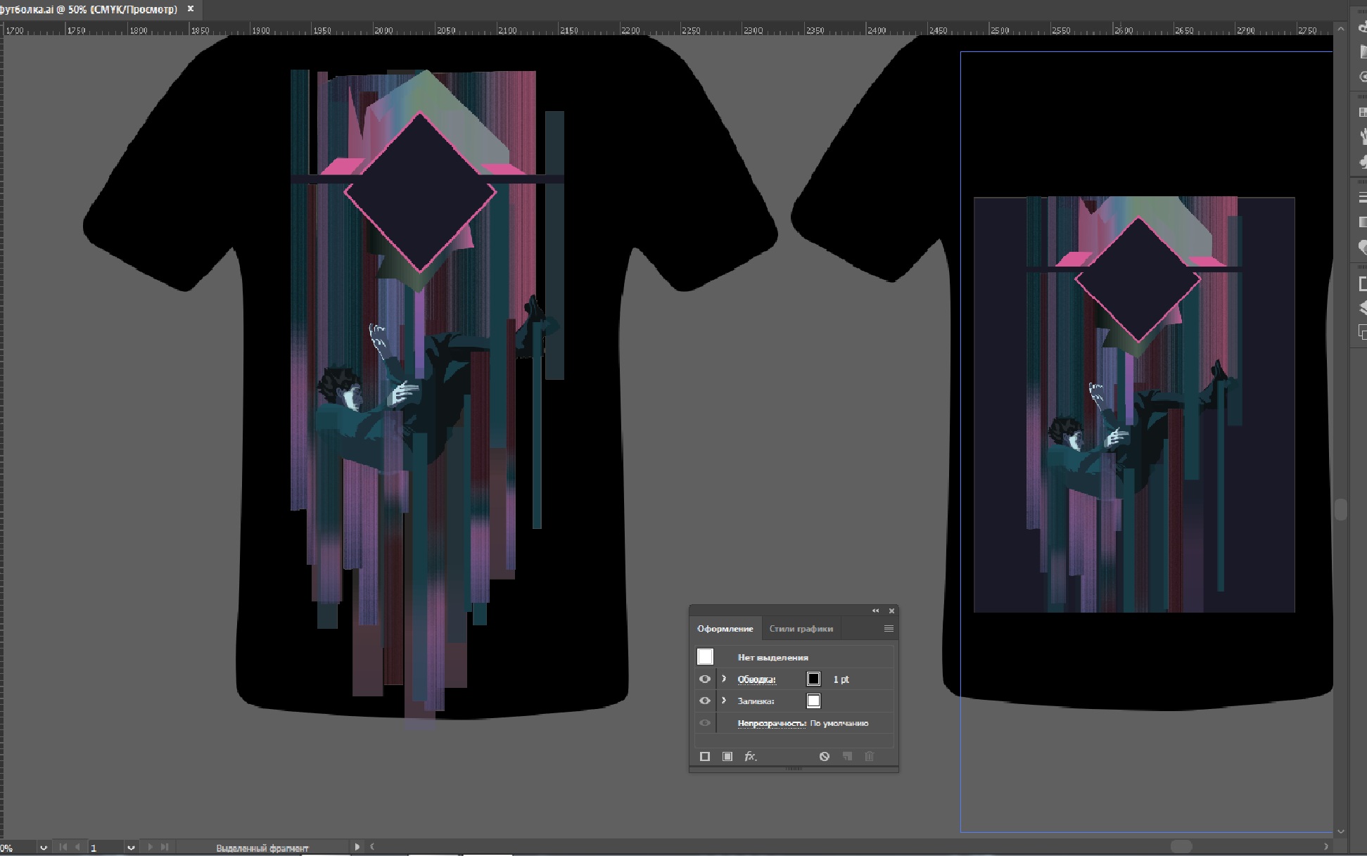
Task: Click the Непрозрачность opacity link
Action: tap(772, 723)
